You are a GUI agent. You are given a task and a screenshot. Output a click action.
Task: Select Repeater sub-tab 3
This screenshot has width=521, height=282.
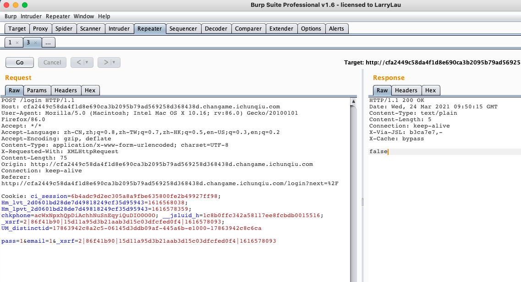[x=28, y=43]
